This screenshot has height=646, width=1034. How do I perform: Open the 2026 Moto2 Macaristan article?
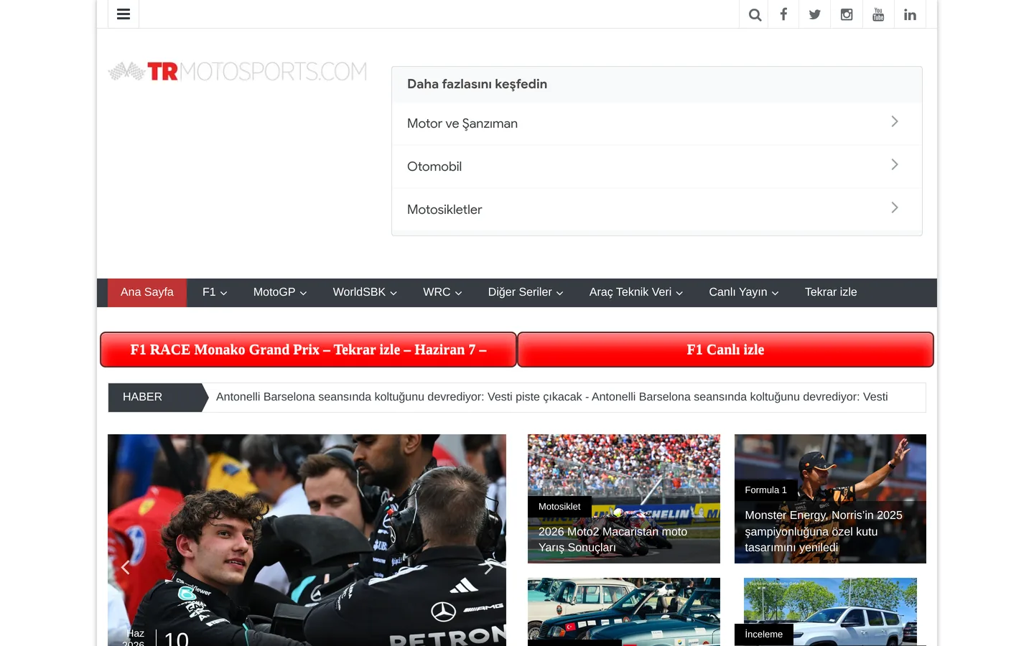pyautogui.click(x=613, y=540)
